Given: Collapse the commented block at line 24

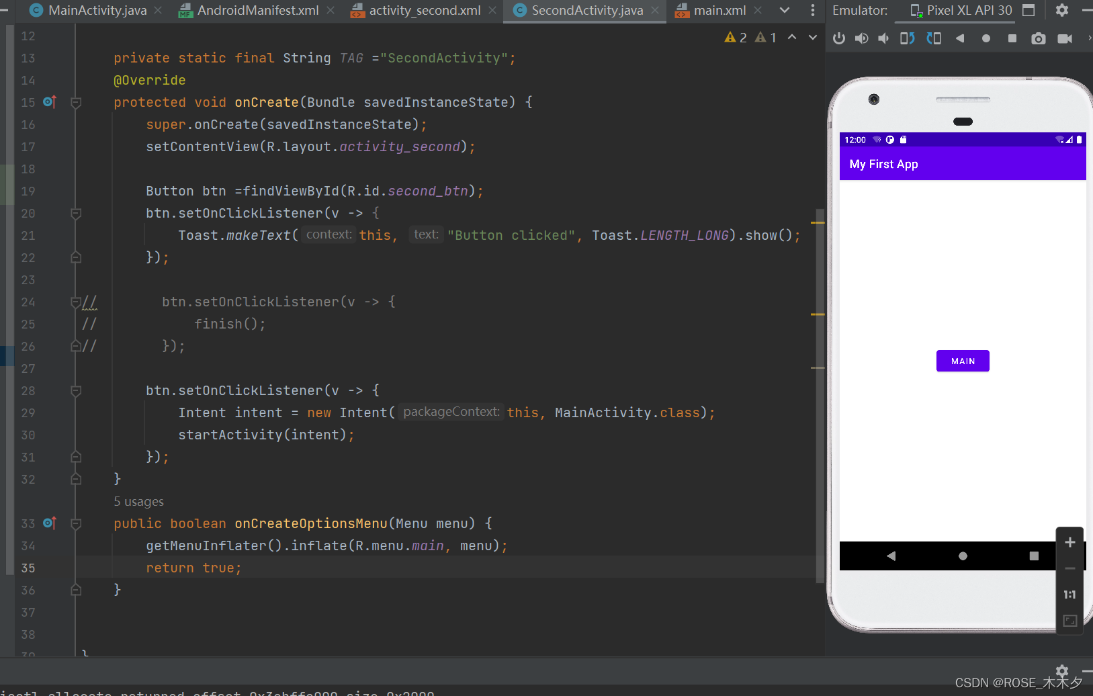Looking at the screenshot, I should coord(76,302).
